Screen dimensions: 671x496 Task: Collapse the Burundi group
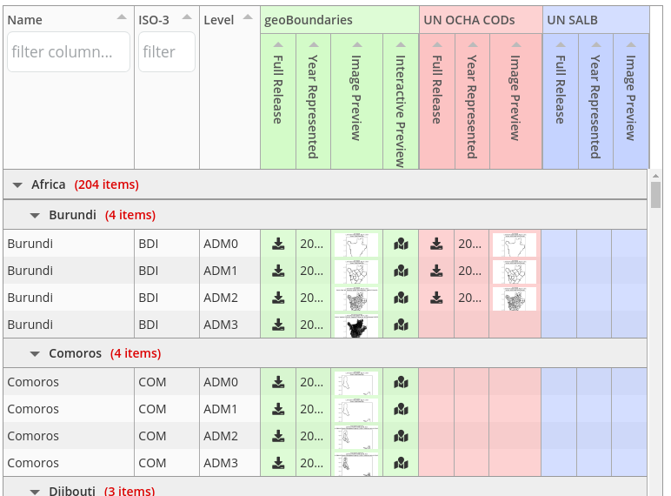(x=35, y=216)
